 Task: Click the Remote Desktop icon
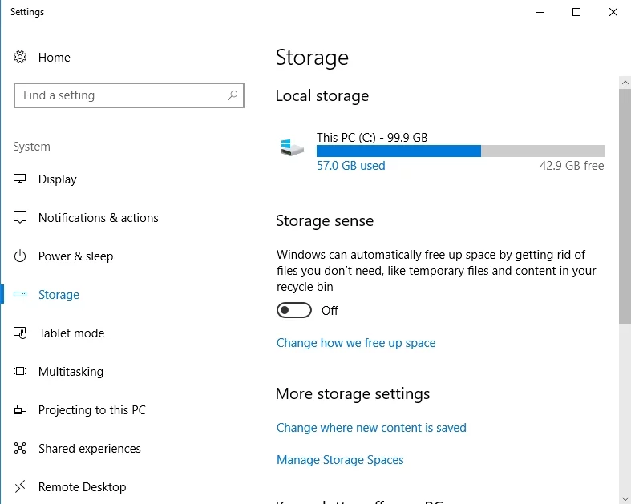[21, 487]
